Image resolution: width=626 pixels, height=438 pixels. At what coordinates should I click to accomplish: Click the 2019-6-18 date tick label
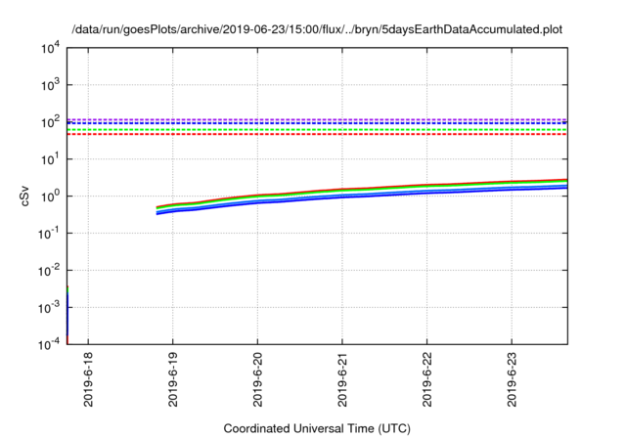88,379
